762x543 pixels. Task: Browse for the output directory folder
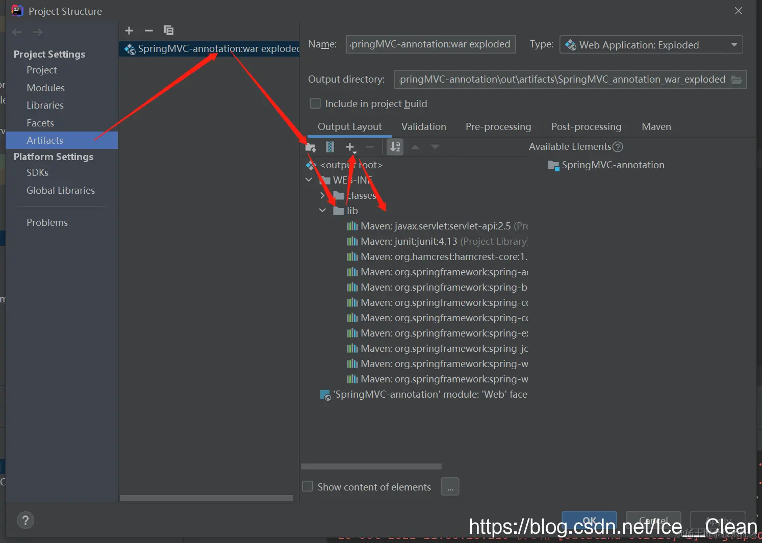(x=736, y=80)
